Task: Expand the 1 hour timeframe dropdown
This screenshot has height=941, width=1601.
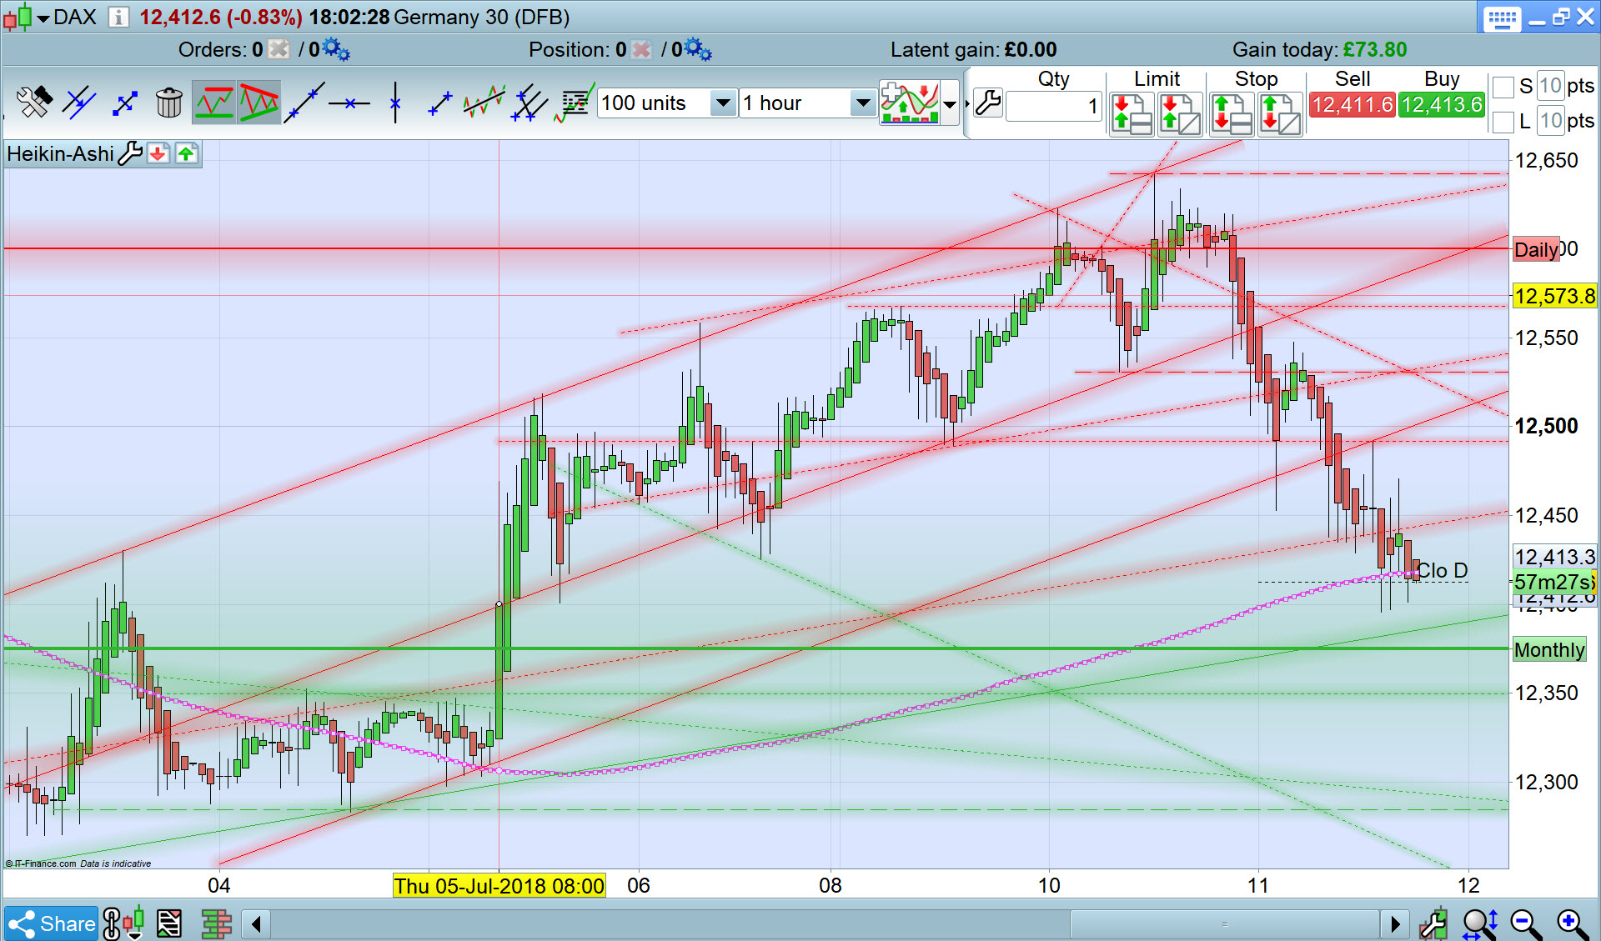Action: 862,103
